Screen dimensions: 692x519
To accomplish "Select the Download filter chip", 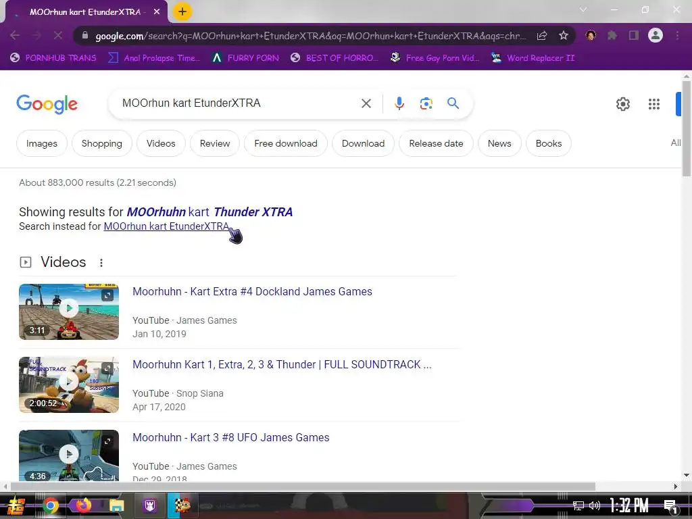I will 363,143.
